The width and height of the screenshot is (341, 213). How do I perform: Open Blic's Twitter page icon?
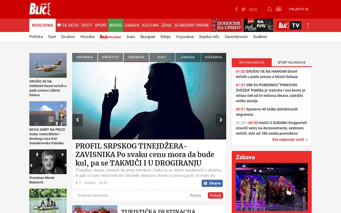(x=243, y=9)
